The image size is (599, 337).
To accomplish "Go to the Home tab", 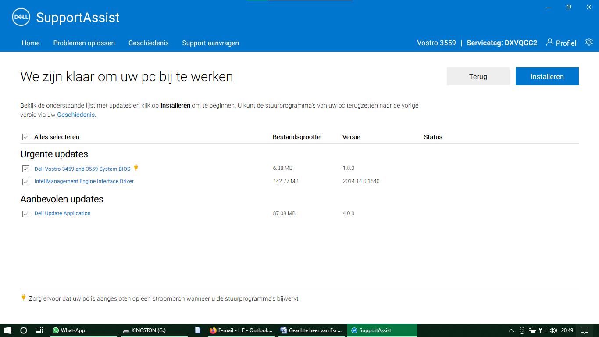I will [31, 43].
